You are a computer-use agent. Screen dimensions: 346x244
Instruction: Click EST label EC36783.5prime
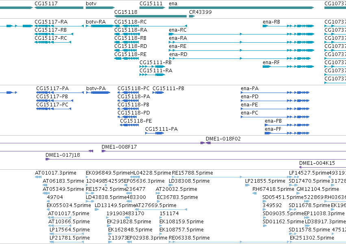pyautogui.click(x=177, y=198)
